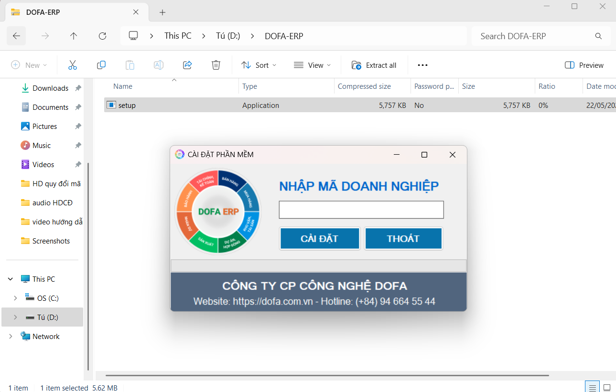This screenshot has width=616, height=392.
Task: Click the search magnifier icon
Action: (598, 36)
